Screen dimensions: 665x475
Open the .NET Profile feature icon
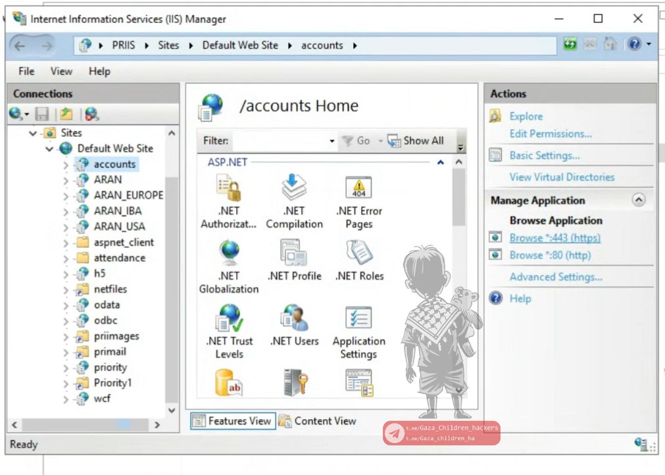(x=294, y=255)
